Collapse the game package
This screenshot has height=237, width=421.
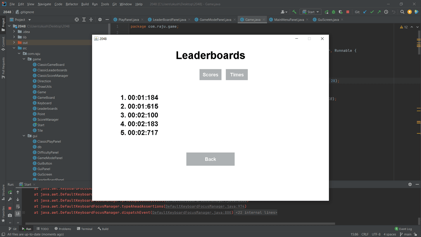(x=24, y=59)
